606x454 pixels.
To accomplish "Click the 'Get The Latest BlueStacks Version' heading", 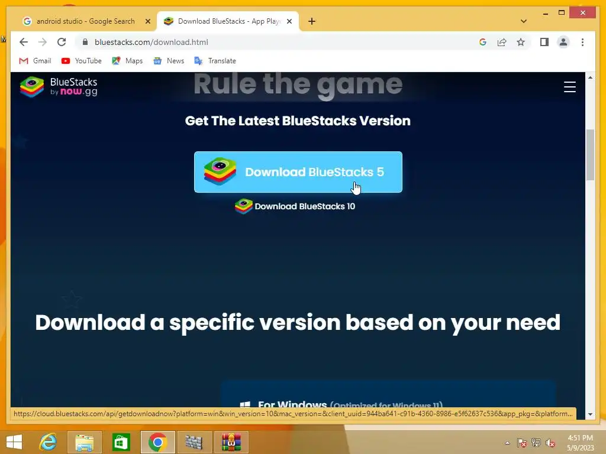I will click(298, 121).
